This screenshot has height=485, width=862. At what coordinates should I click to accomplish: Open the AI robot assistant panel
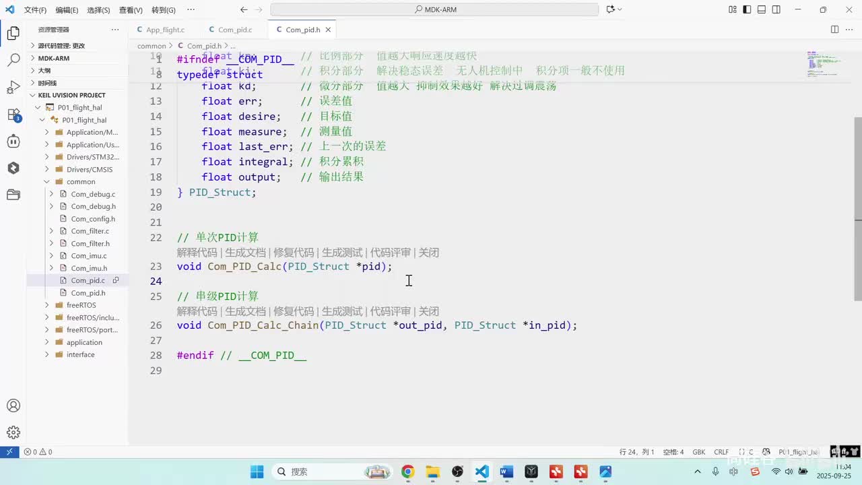pyautogui.click(x=13, y=141)
